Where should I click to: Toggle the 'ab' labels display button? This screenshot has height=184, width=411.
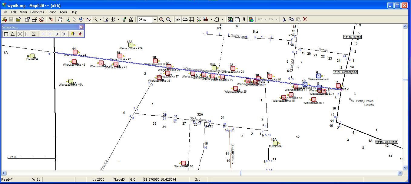(178, 19)
